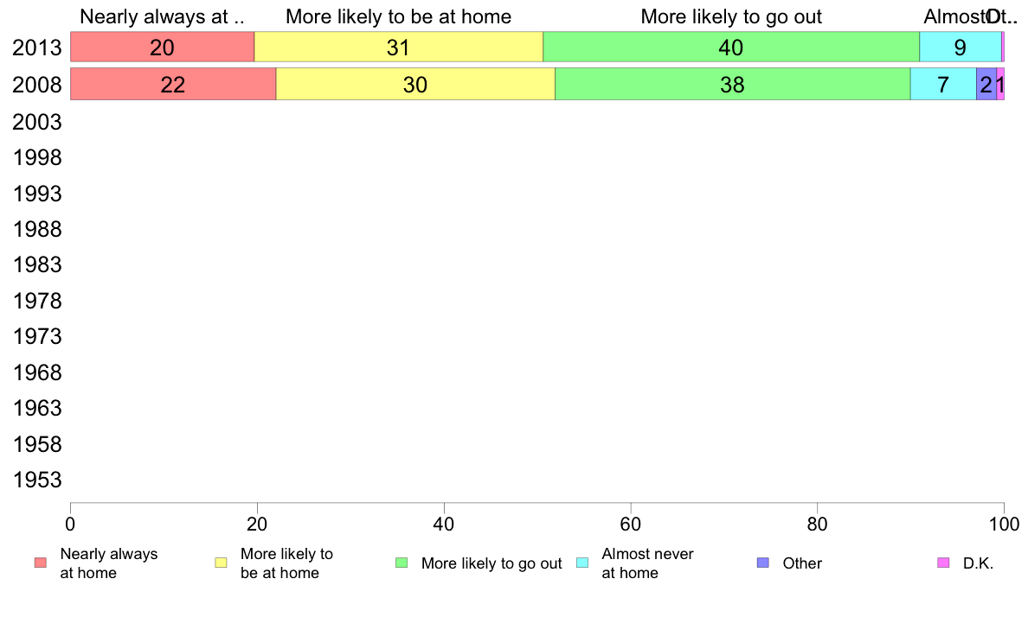This screenshot has width=1028, height=636.
Task: Click the blue Other legend swatch
Action: 762,563
